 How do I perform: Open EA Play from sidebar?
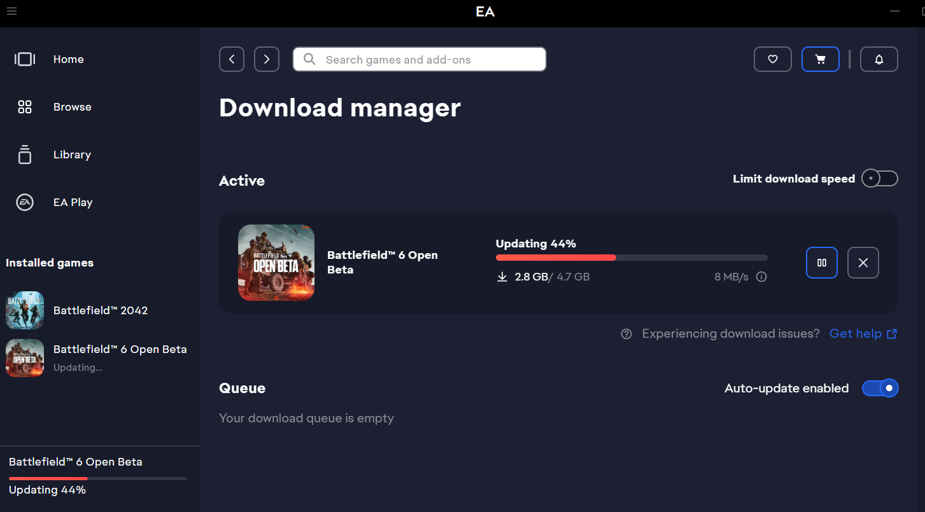(73, 202)
